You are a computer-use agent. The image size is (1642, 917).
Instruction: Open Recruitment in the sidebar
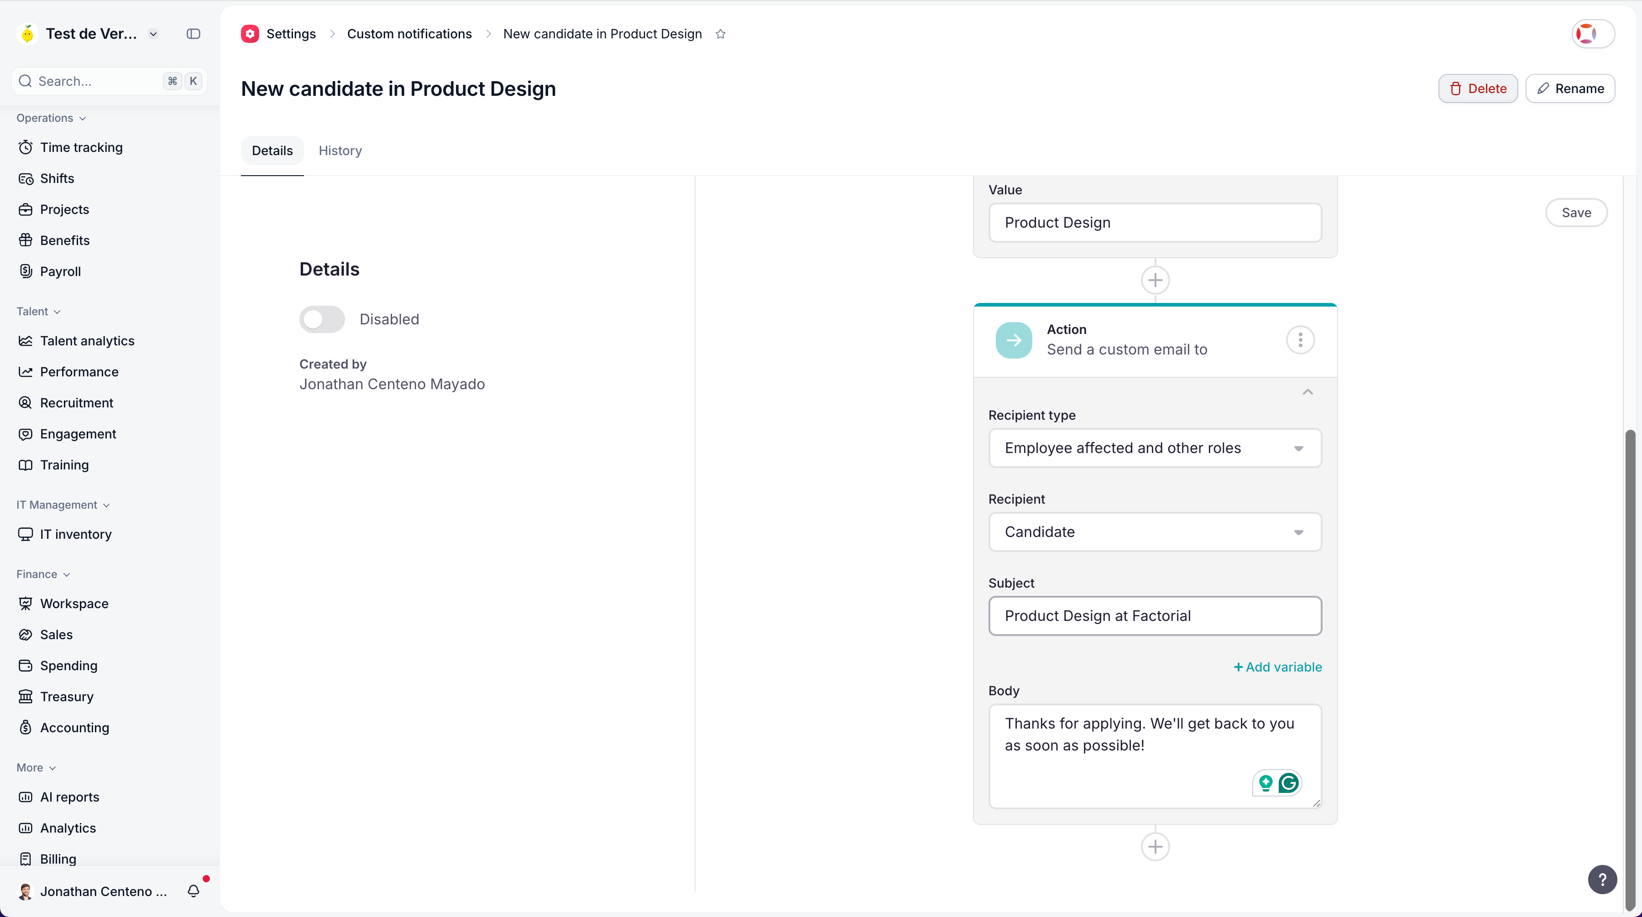(77, 403)
